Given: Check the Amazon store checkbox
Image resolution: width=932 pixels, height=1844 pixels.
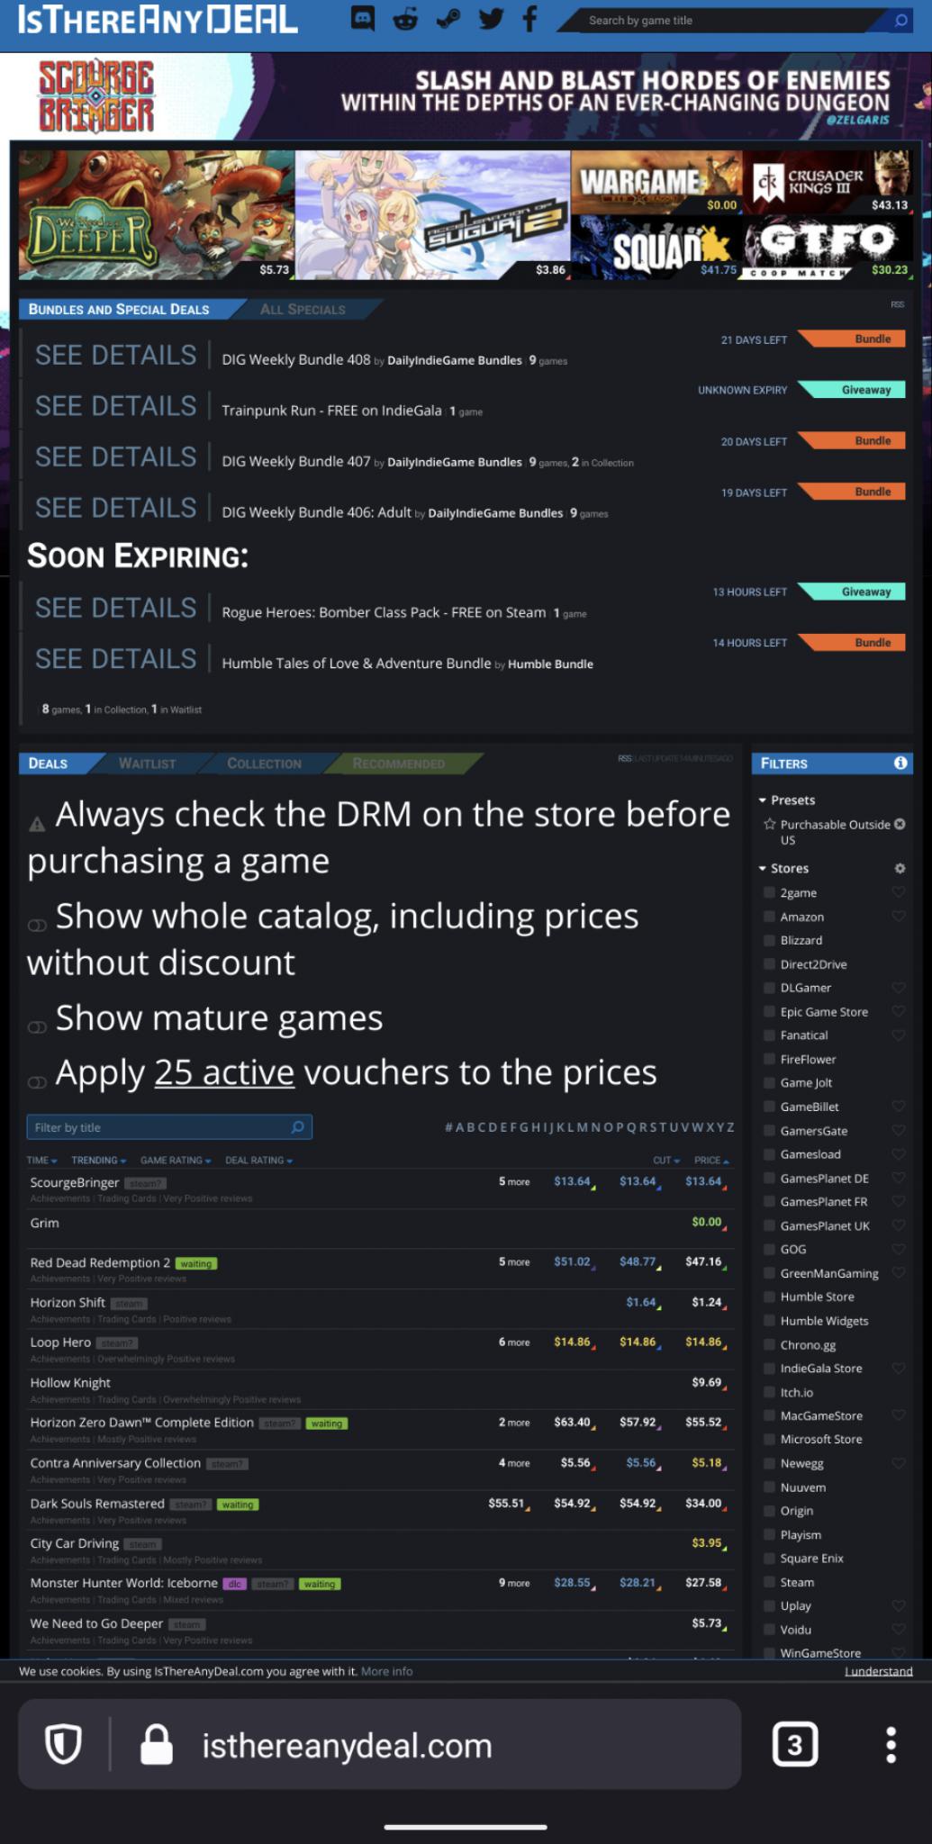Looking at the screenshot, I should (x=769, y=917).
